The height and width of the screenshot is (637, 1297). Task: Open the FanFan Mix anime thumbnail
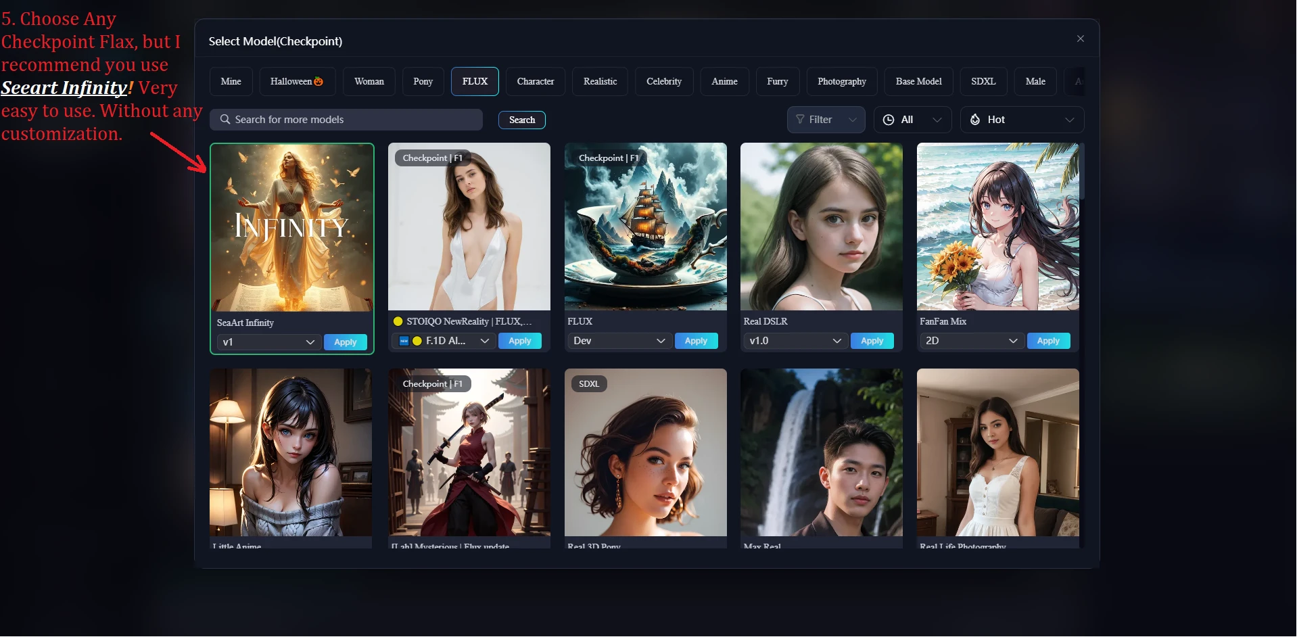998,227
